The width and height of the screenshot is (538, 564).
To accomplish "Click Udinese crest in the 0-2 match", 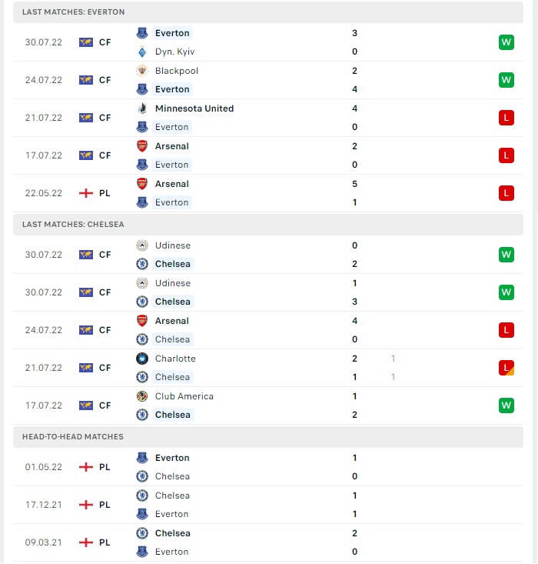I will (x=142, y=245).
